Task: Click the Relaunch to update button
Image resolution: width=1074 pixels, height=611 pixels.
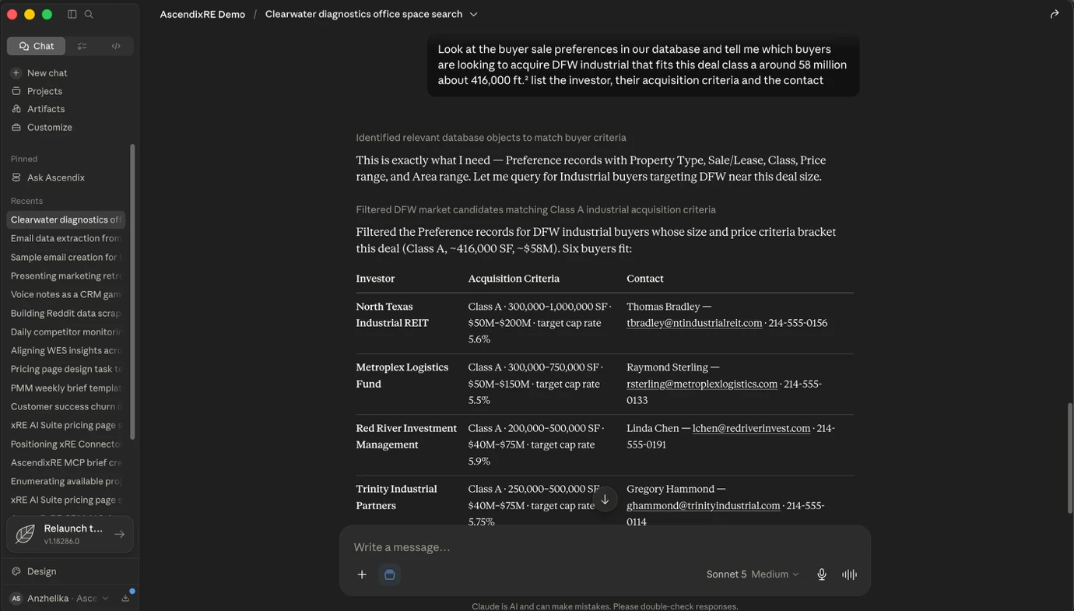Action: tap(70, 534)
